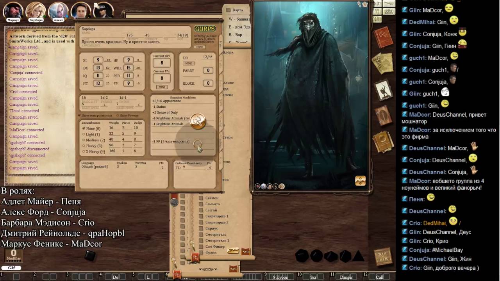The width and height of the screenshot is (500, 281).
Task: Click the New button in NPC list
Action: coord(246,251)
